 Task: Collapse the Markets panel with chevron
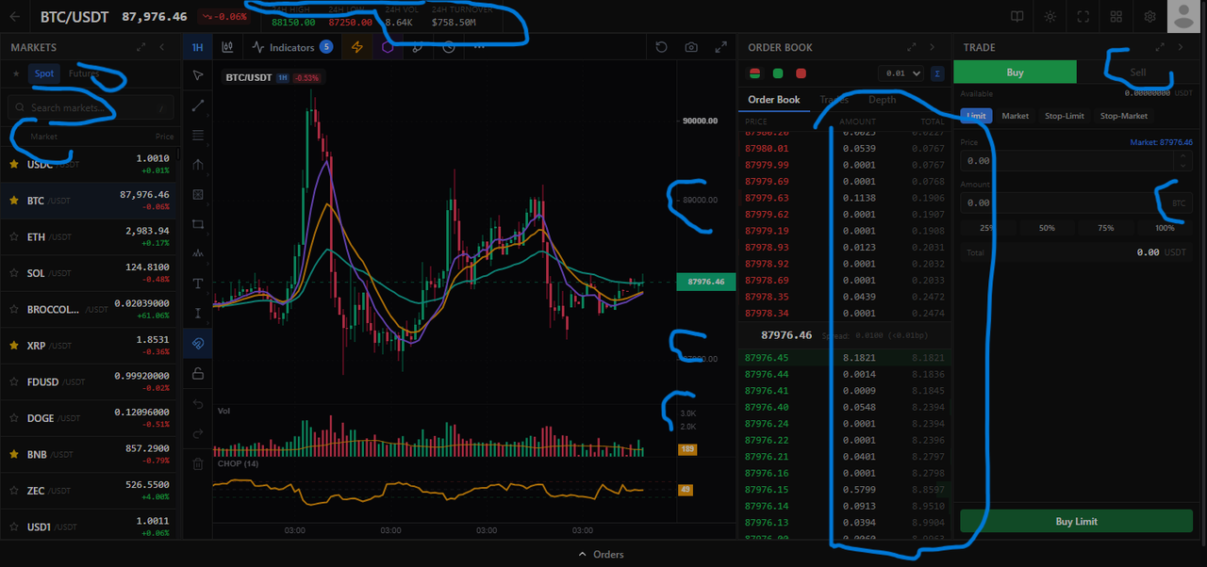coord(163,47)
